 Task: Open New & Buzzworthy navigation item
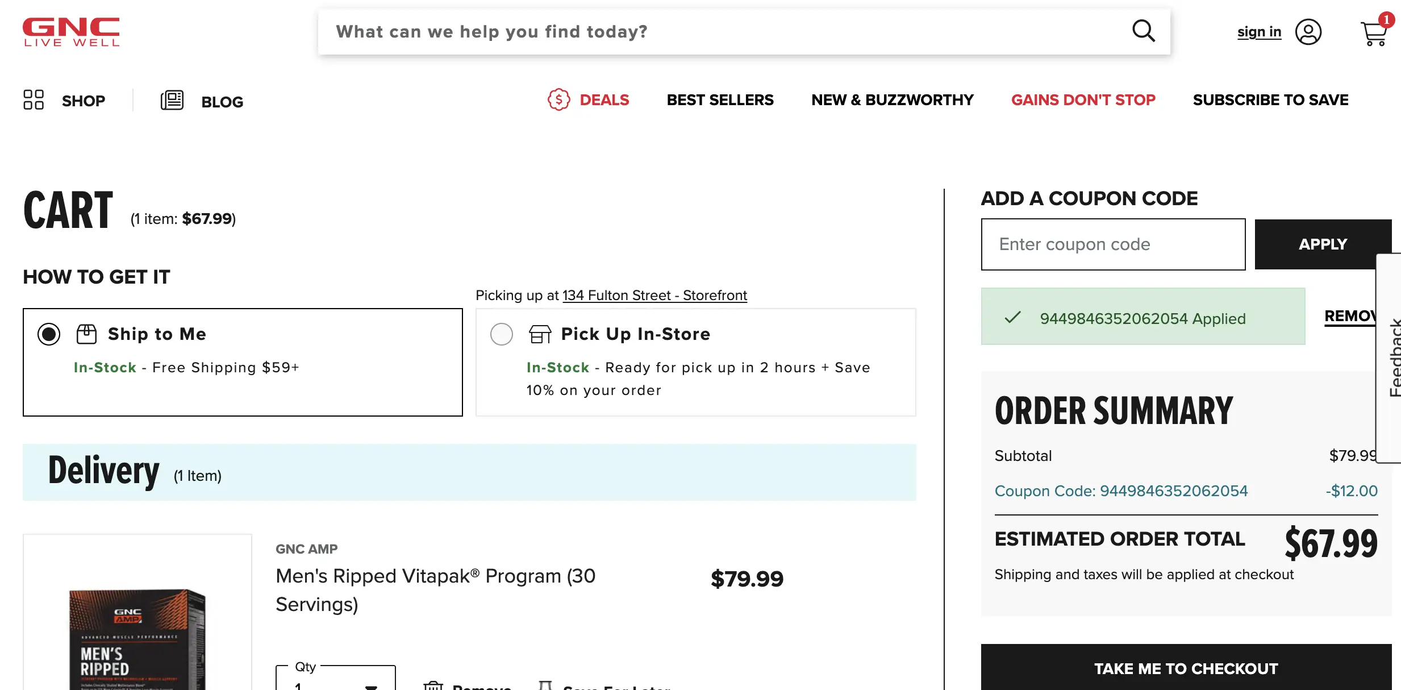coord(892,100)
